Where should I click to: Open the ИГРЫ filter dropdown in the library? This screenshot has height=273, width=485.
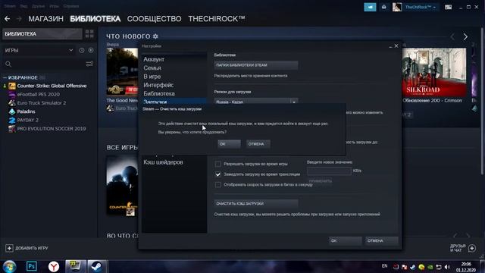pyautogui.click(x=39, y=50)
